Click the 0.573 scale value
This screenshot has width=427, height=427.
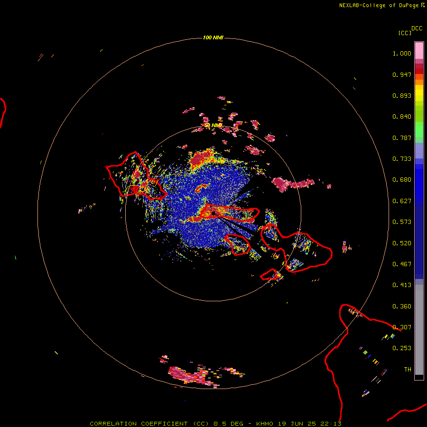pyautogui.click(x=402, y=222)
